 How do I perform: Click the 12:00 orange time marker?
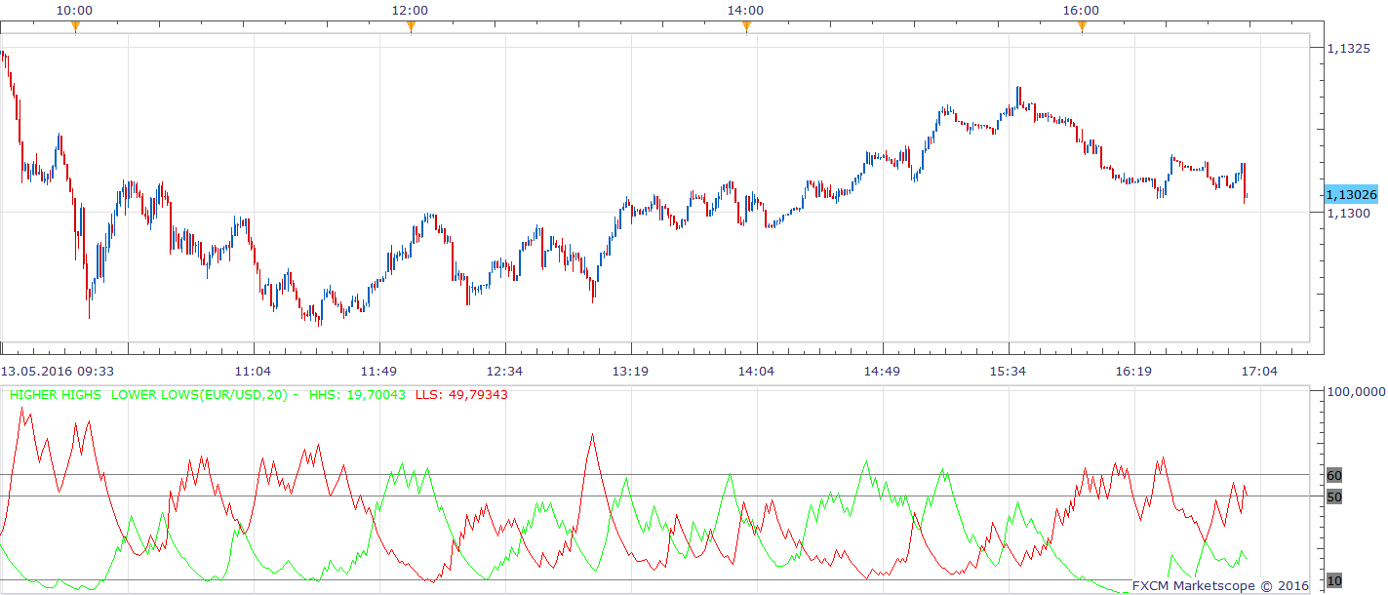pos(411,27)
